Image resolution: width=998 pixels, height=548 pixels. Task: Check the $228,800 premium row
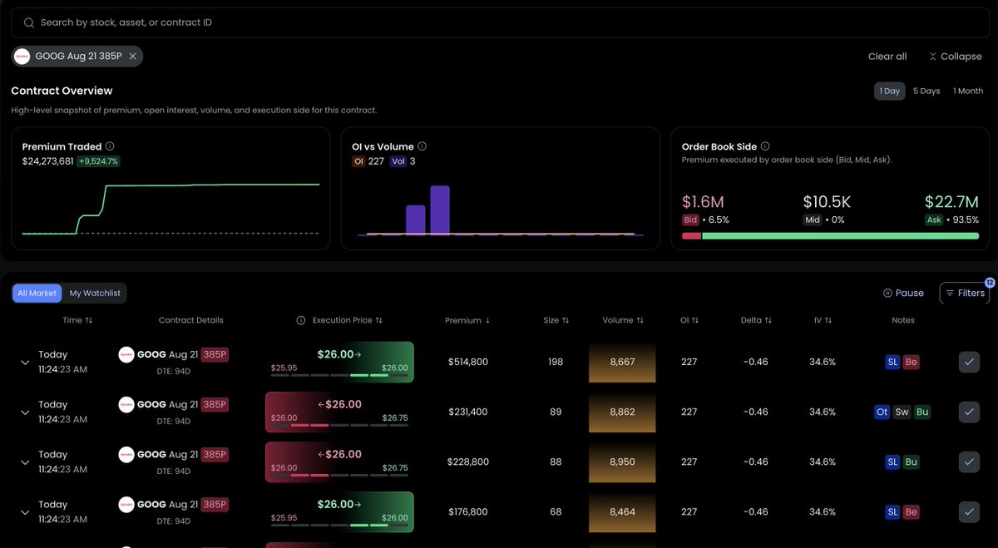point(969,462)
